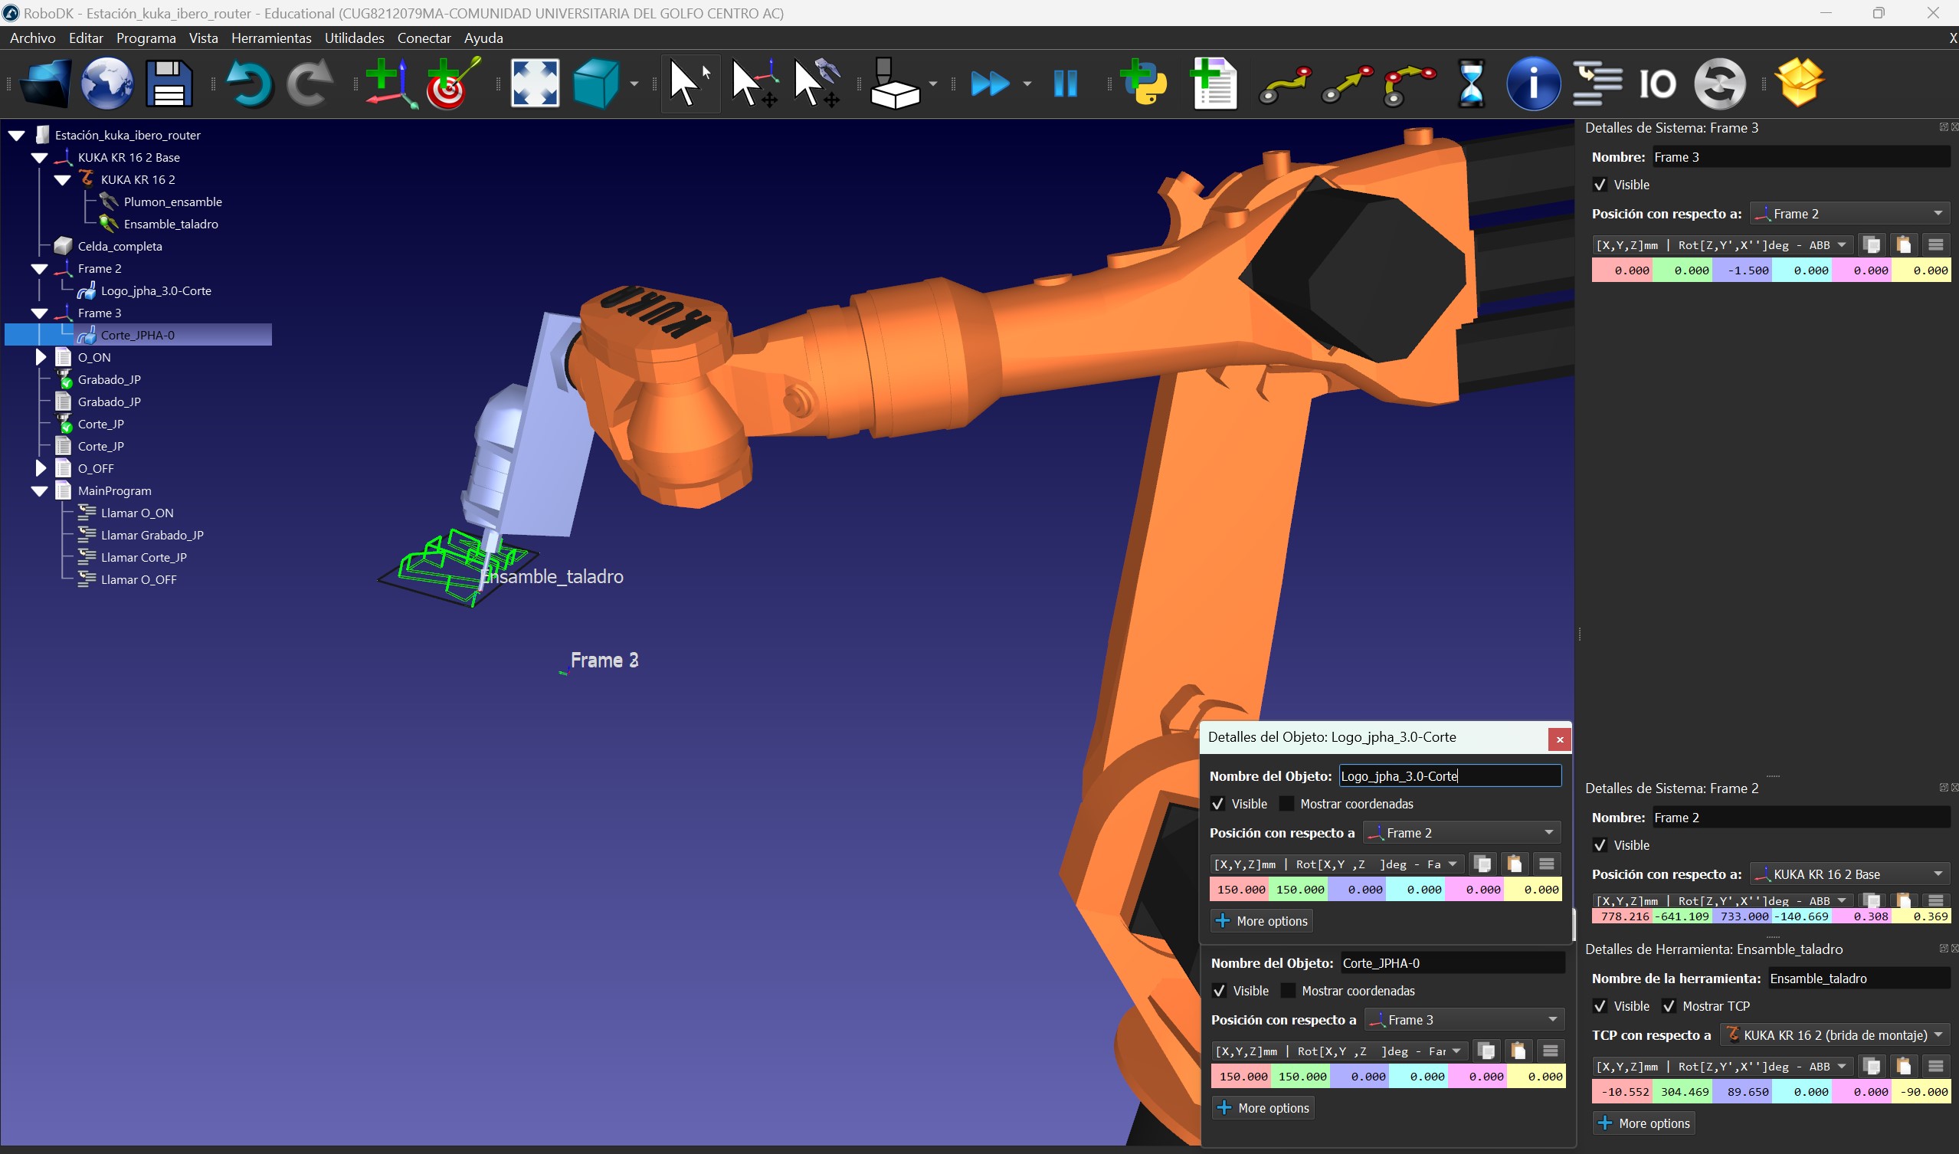
Task: Add a reference frame icon
Action: 391,83
